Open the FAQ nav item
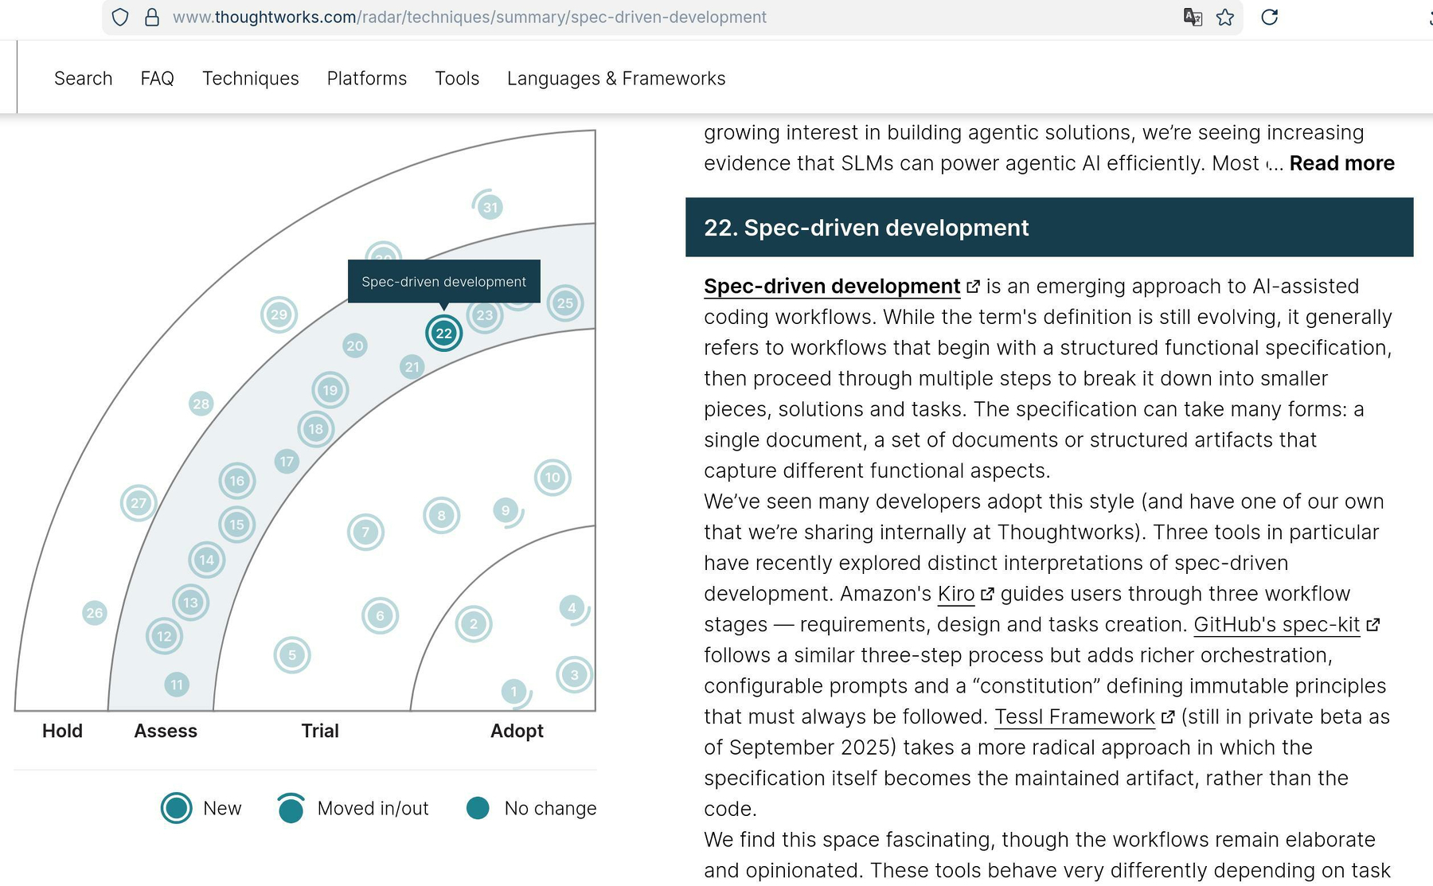The height and width of the screenshot is (886, 1433). coord(158,78)
